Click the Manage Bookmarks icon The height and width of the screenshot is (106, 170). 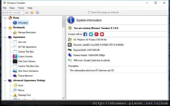tap(15, 32)
